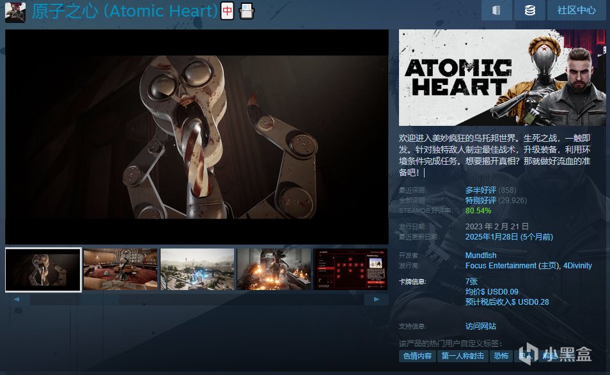This screenshot has width=610, height=375.
Task: Open the SteamDB database icon button
Action: click(530, 10)
